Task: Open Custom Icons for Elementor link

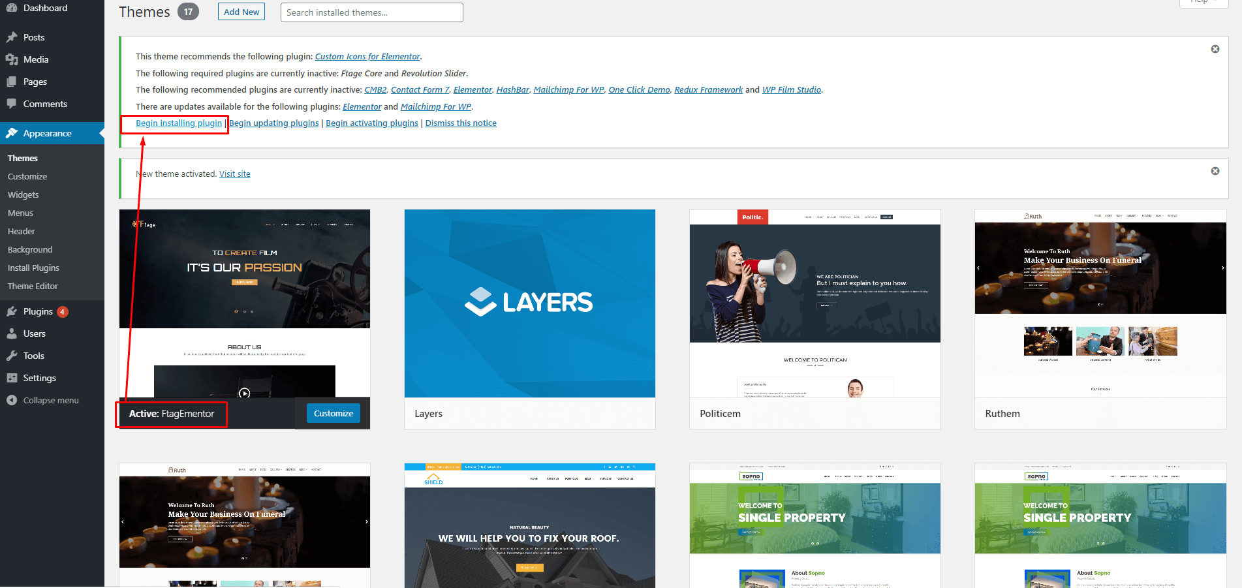Action: point(367,57)
